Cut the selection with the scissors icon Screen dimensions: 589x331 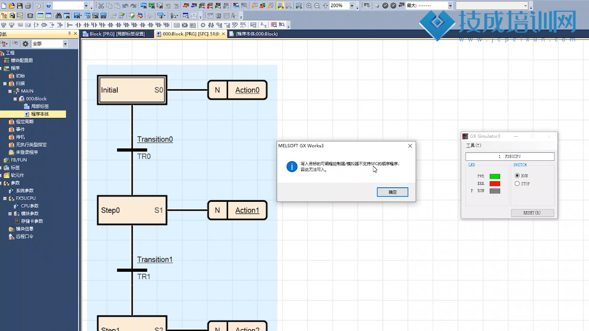pyautogui.click(x=101, y=6)
